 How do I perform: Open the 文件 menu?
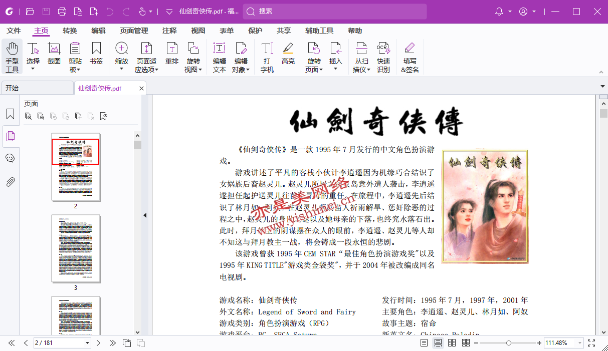(14, 31)
